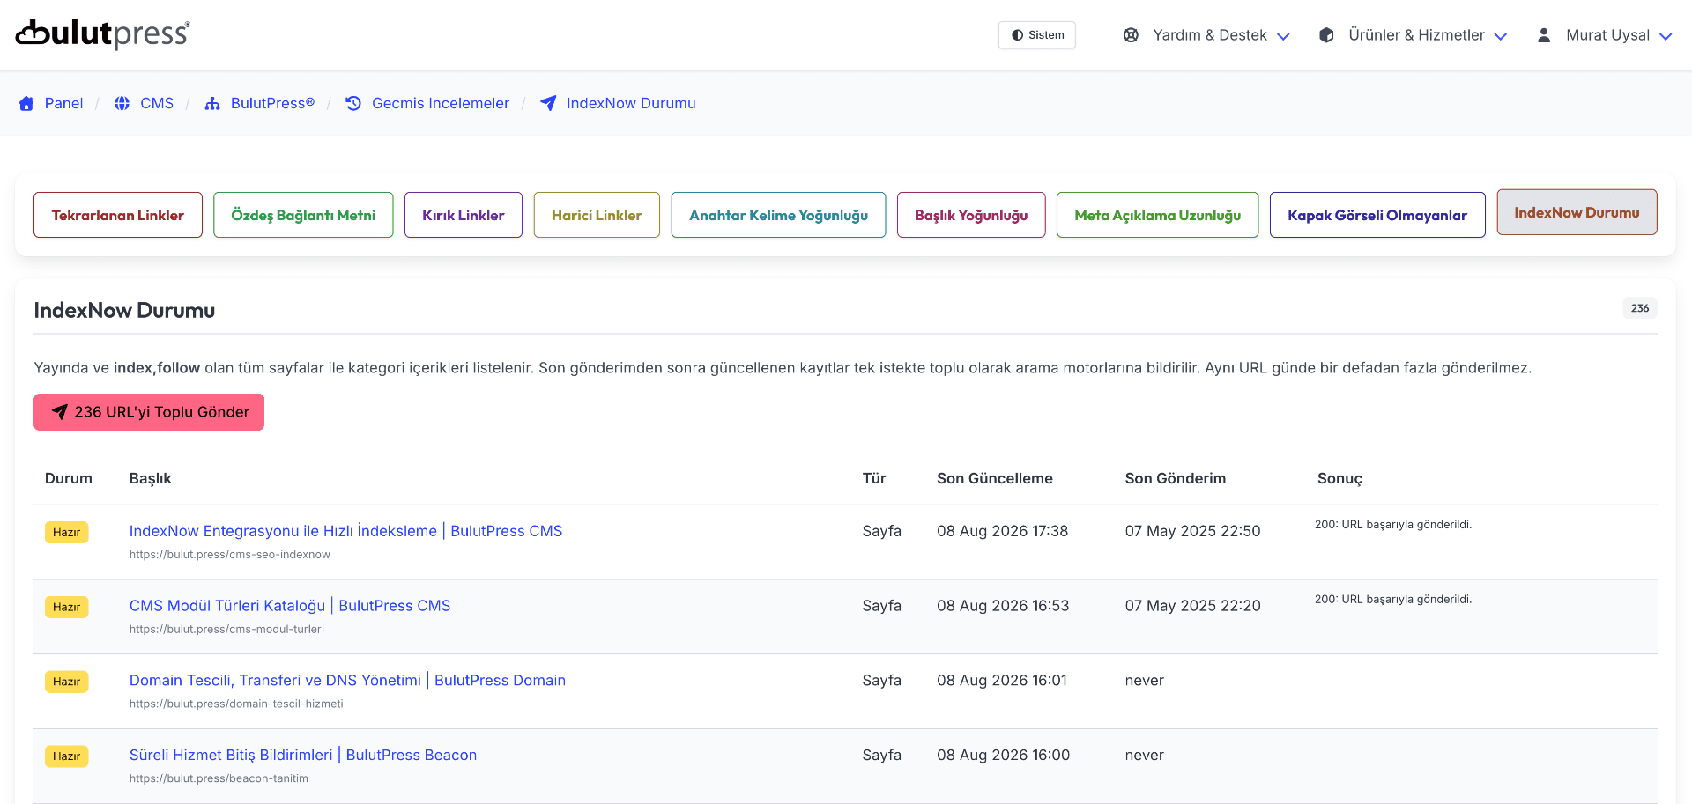Viewport: 1692px width, 804px height.
Task: Click the cube icon beside Ürünler & Hizmetler
Action: tap(1326, 35)
